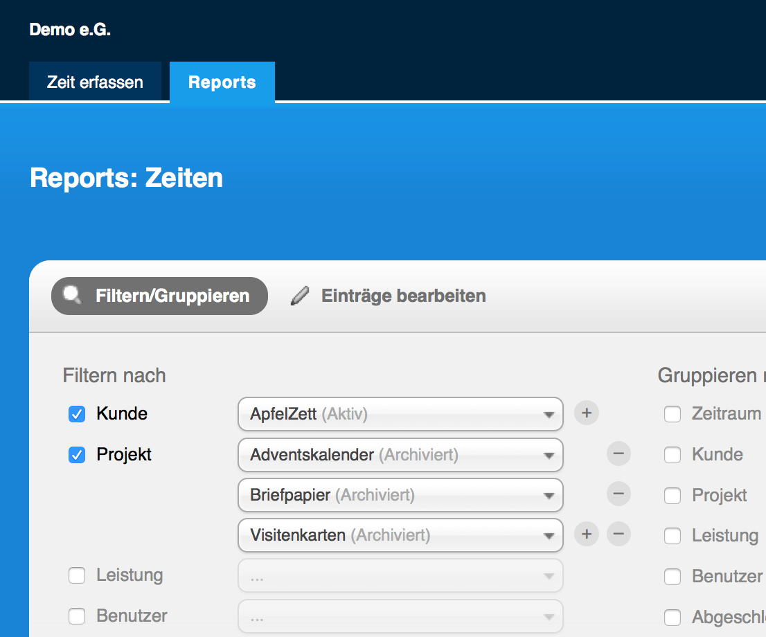Enable the Benutzer filter checkbox

(77, 616)
